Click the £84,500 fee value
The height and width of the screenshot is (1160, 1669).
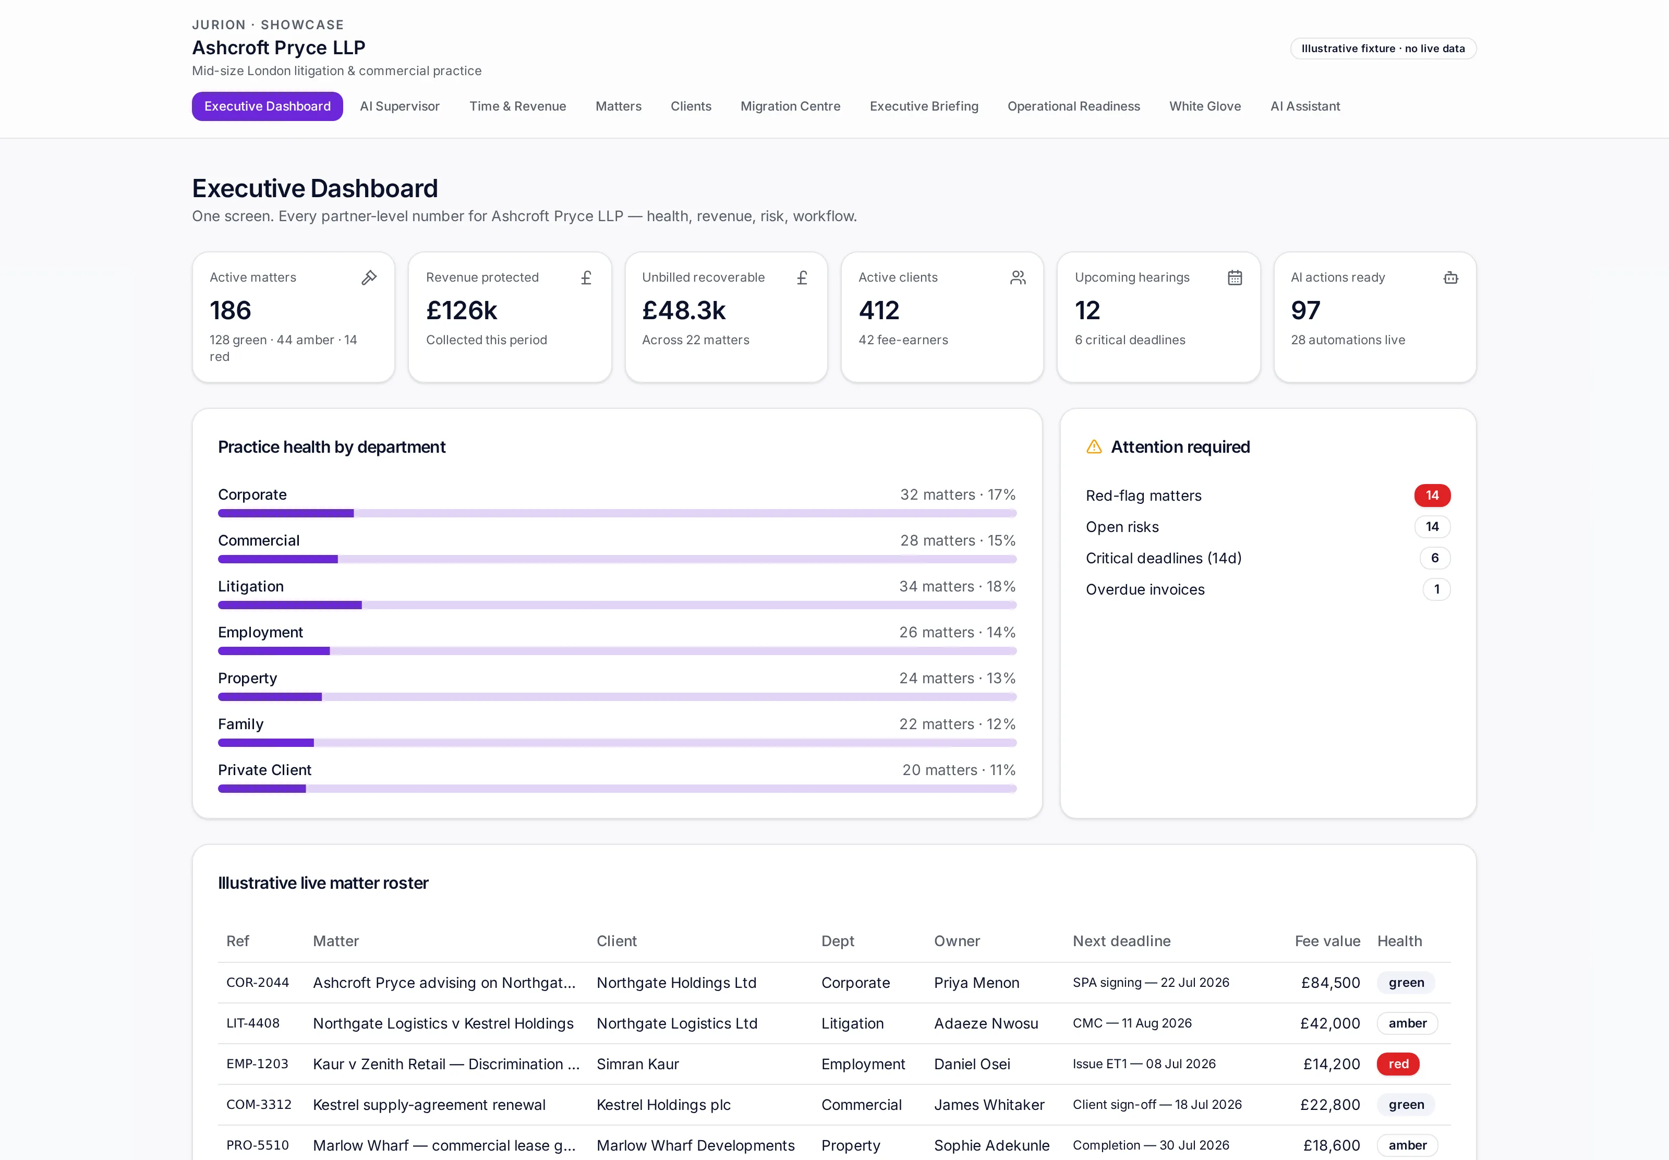coord(1331,983)
